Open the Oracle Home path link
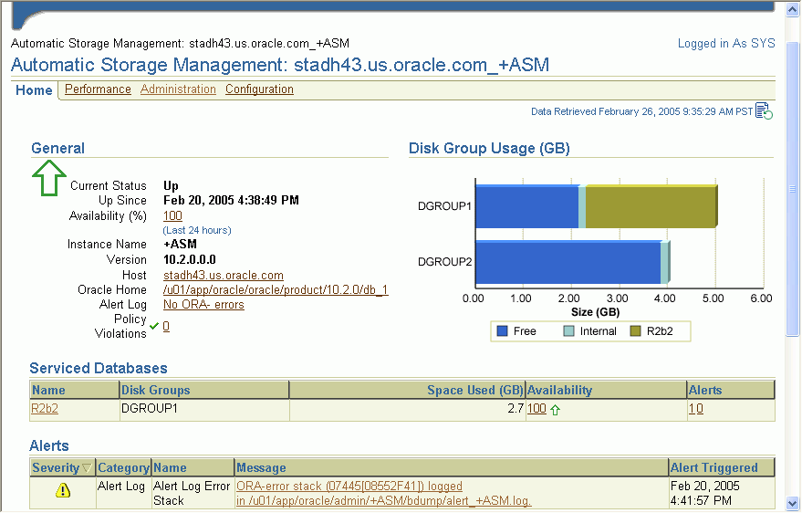The height and width of the screenshot is (513, 802). click(x=276, y=289)
